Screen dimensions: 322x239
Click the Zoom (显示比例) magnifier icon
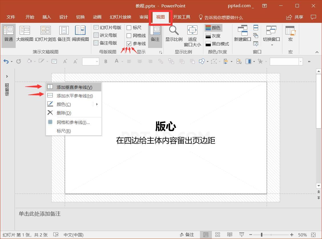pyautogui.click(x=174, y=31)
